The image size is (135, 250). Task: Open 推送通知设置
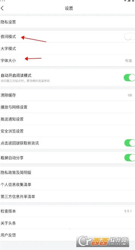click(x=67, y=119)
